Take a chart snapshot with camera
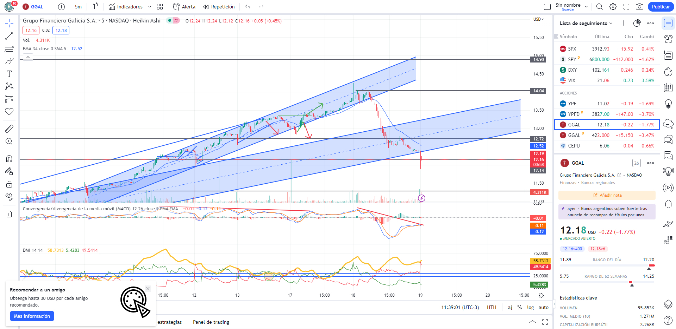This screenshot has height=329, width=676. pyautogui.click(x=640, y=7)
